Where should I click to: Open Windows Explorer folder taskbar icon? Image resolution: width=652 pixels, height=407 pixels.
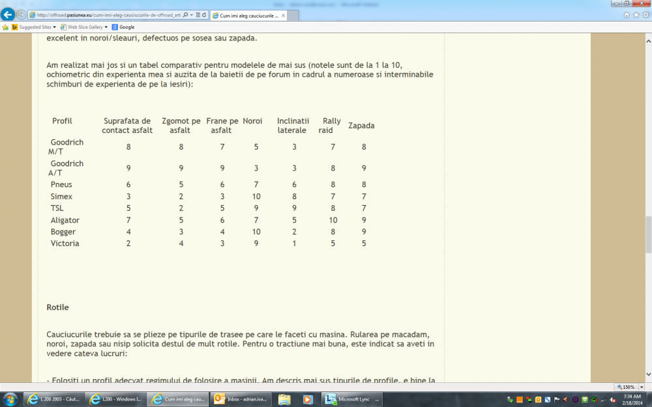click(284, 399)
